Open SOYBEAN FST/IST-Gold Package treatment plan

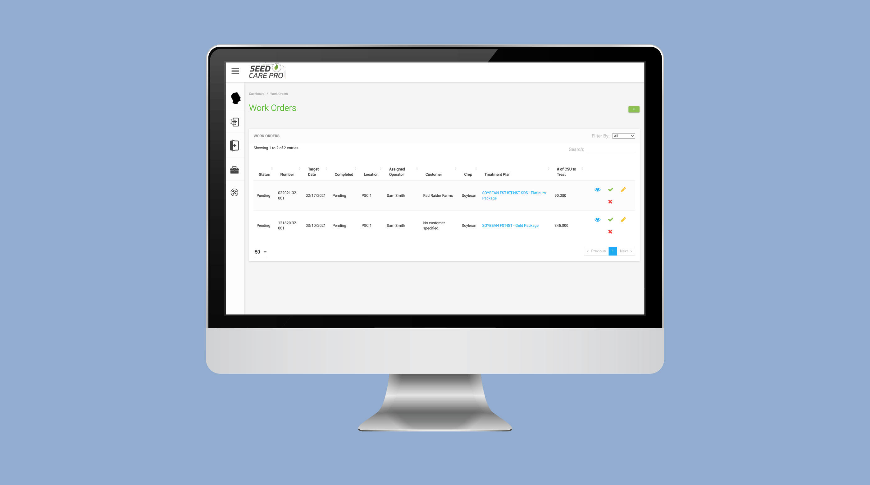point(510,225)
